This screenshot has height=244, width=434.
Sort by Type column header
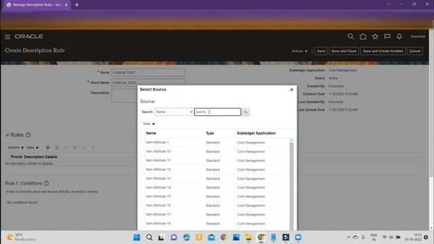[x=210, y=133]
